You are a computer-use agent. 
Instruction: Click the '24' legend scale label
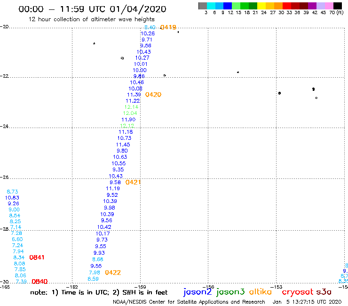(x=264, y=12)
